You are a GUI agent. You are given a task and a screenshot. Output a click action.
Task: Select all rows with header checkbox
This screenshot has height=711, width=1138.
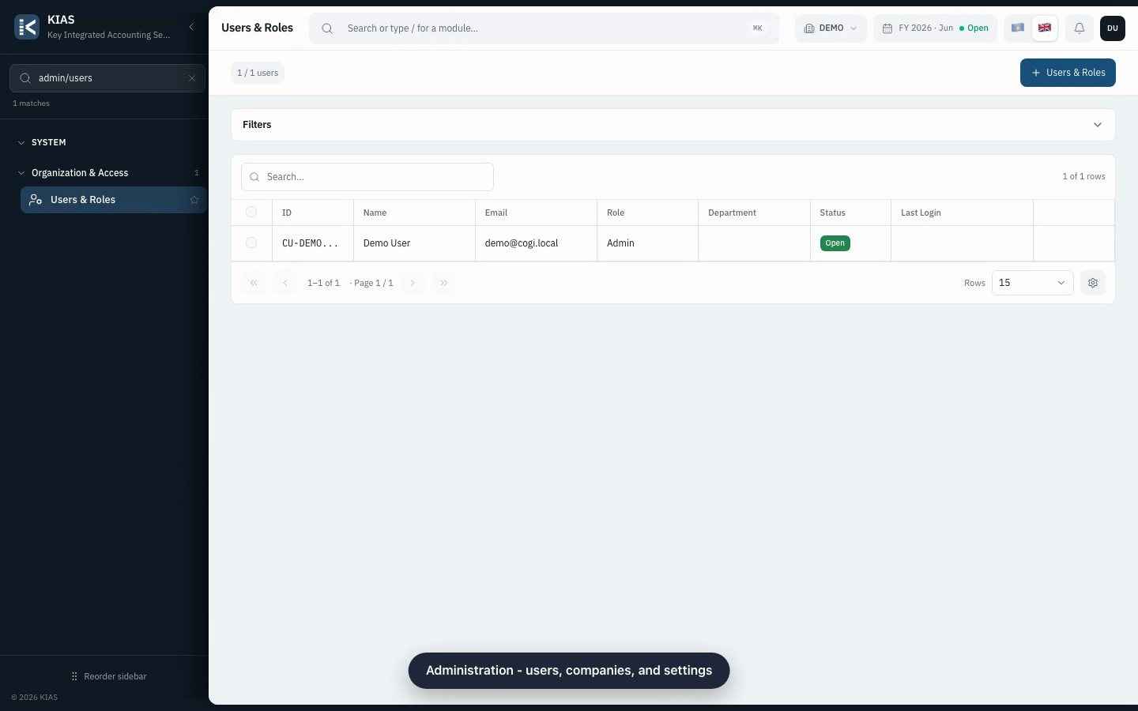[x=251, y=212]
